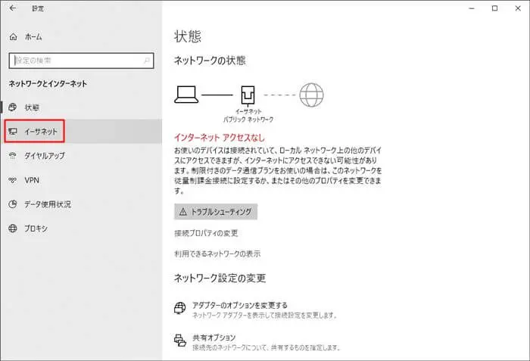Click the イーサネット monitor icon in sidebar

point(12,132)
